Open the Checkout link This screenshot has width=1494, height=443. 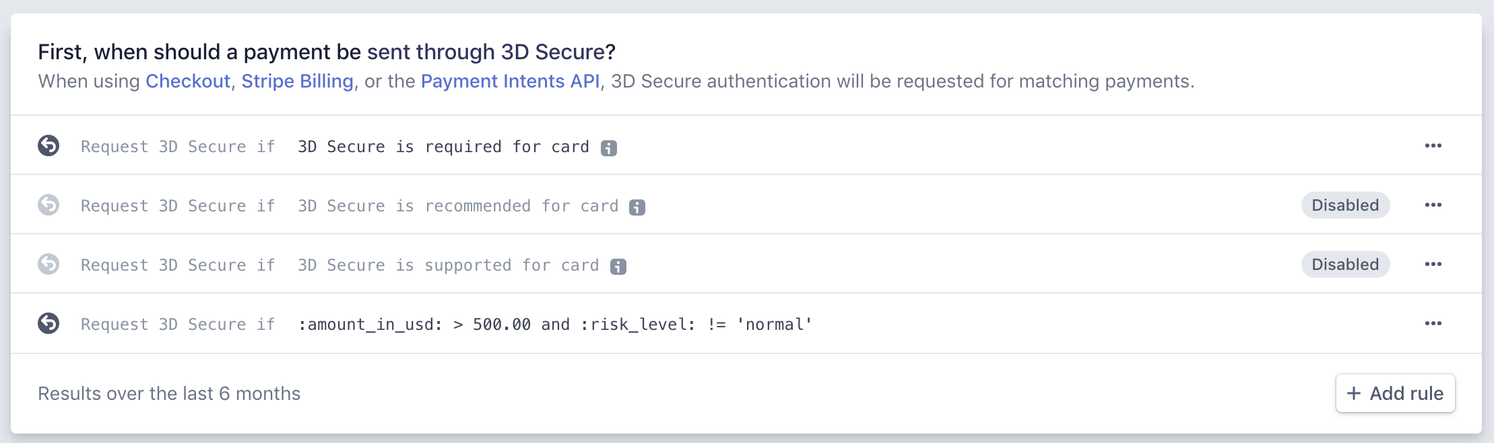click(x=188, y=81)
